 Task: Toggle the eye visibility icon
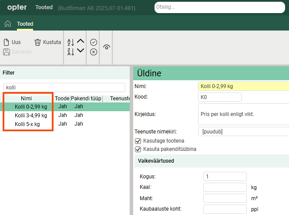click(107, 47)
